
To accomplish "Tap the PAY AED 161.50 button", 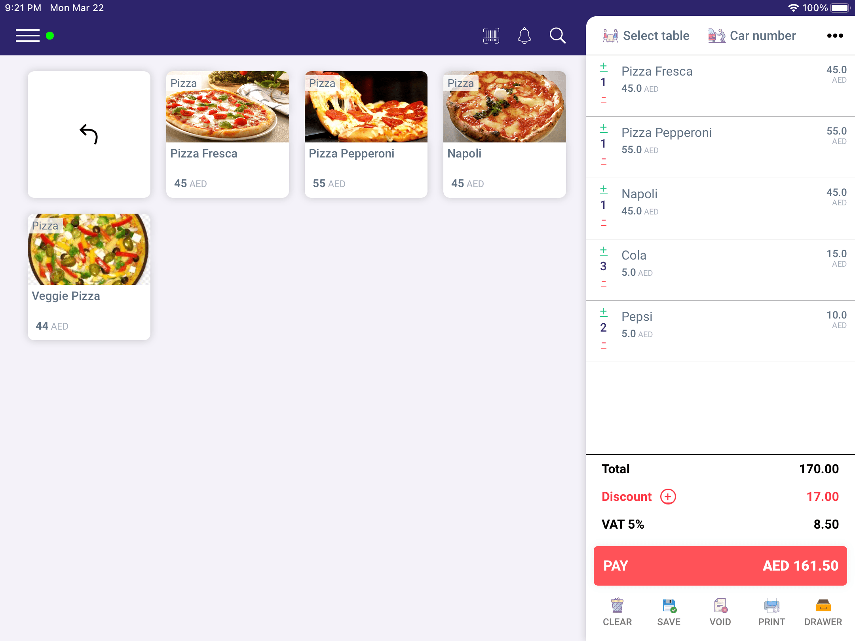I will (720, 566).
